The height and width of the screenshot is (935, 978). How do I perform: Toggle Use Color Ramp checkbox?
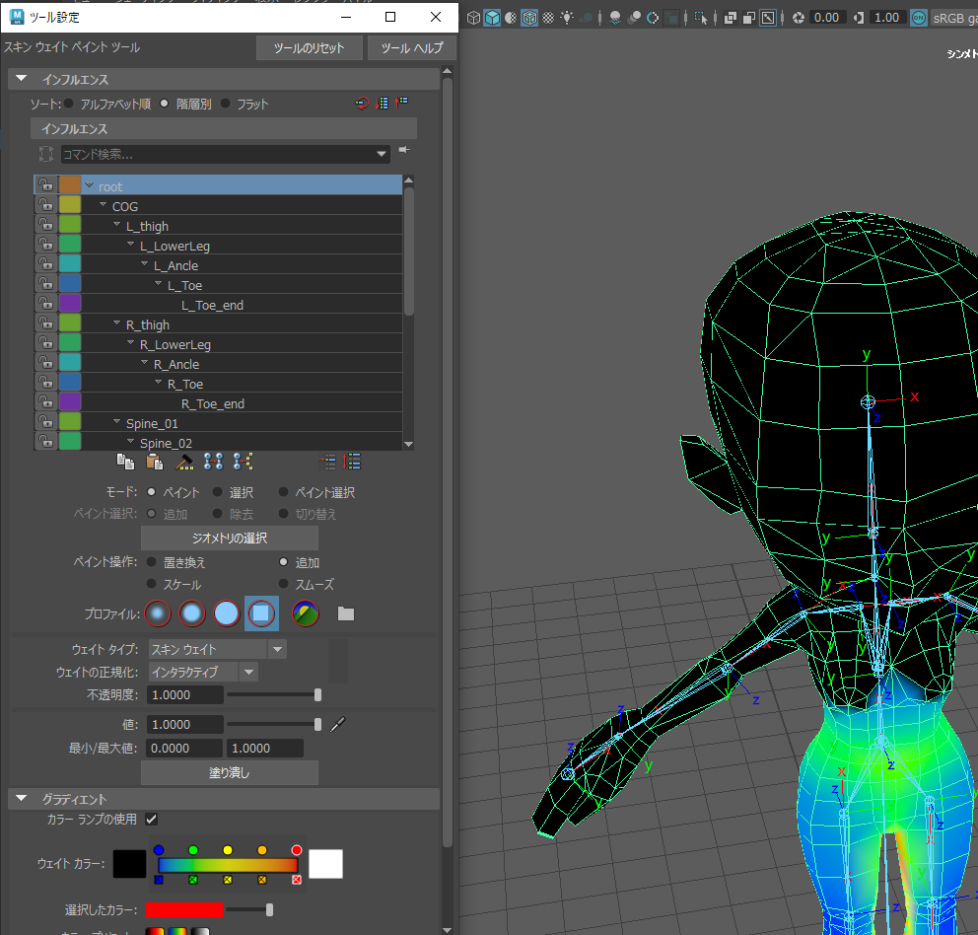pyautogui.click(x=151, y=819)
